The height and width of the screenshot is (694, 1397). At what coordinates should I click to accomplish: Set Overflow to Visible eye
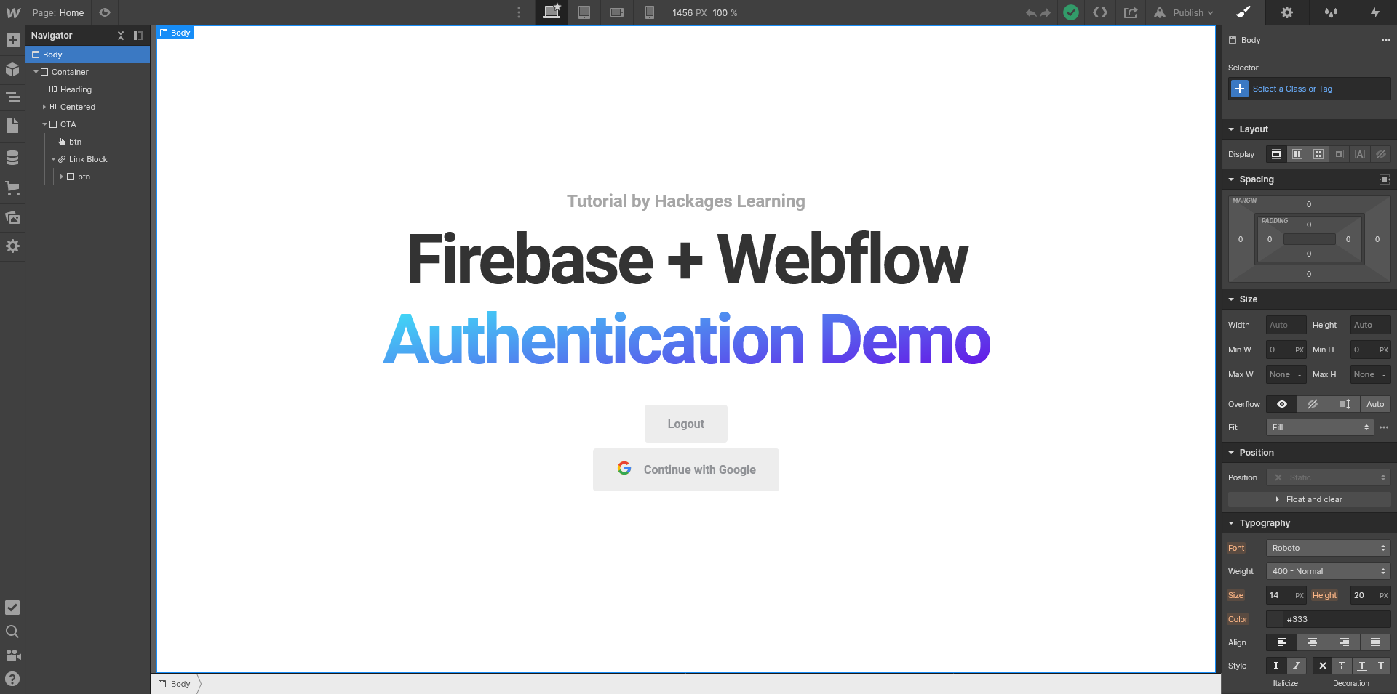coord(1282,404)
